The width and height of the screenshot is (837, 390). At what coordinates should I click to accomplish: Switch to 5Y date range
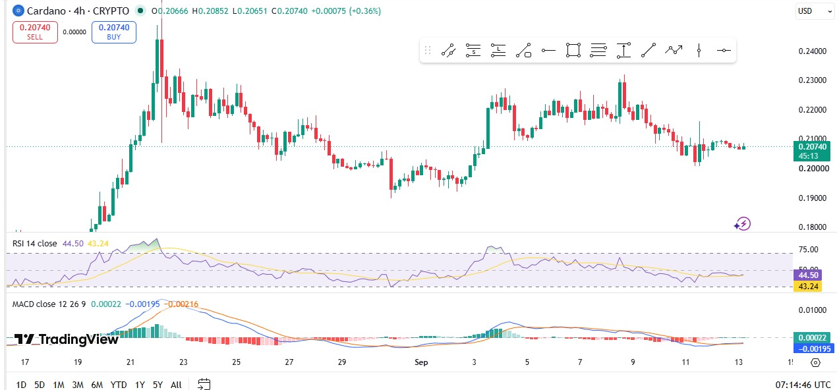tap(158, 385)
